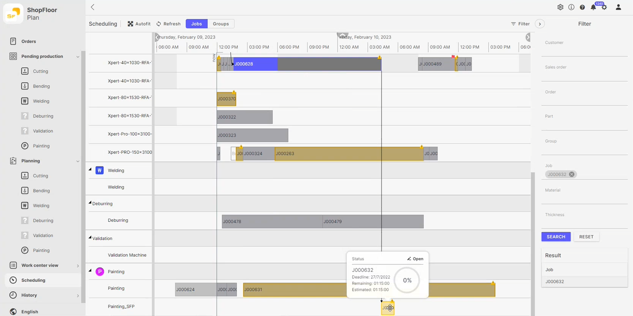Open Painting under Planning
The image size is (633, 316).
(41, 250)
